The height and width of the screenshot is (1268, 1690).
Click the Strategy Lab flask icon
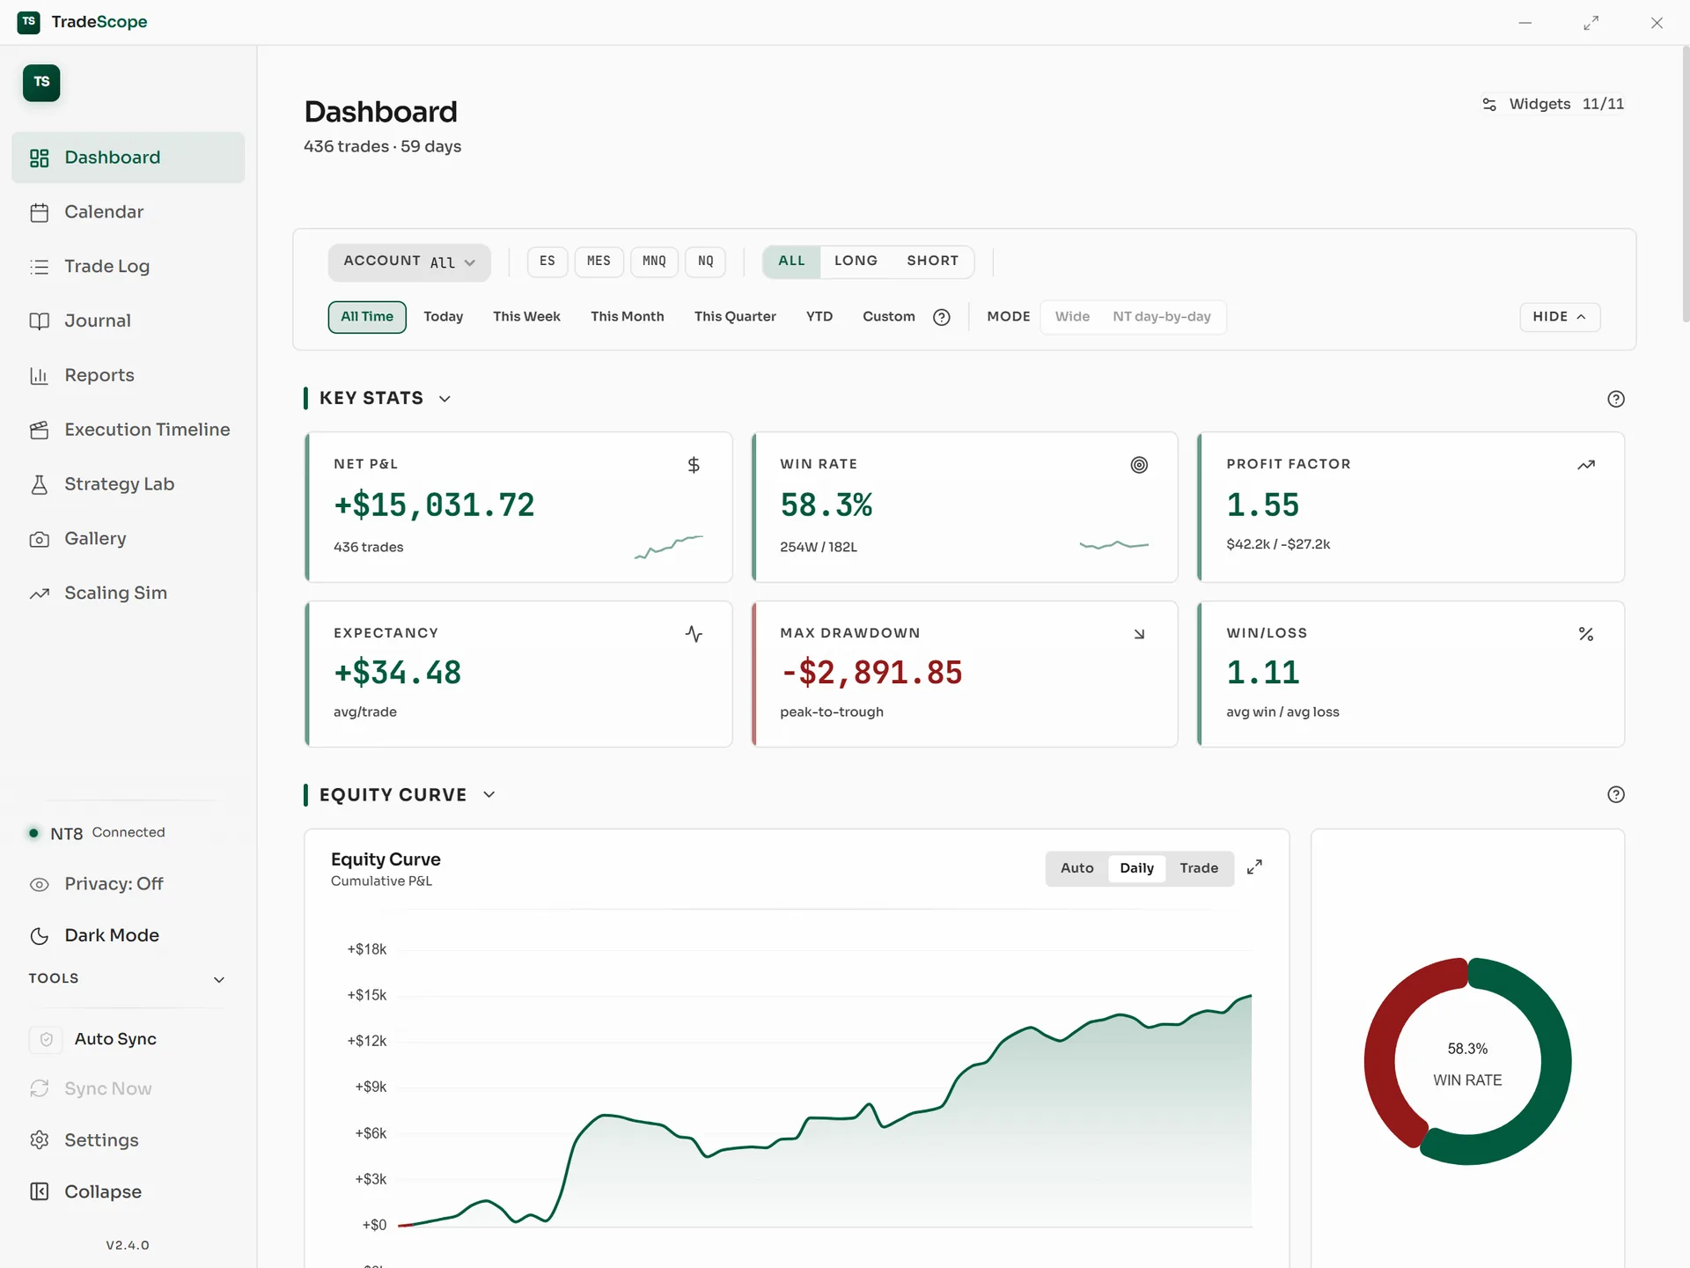click(x=39, y=484)
